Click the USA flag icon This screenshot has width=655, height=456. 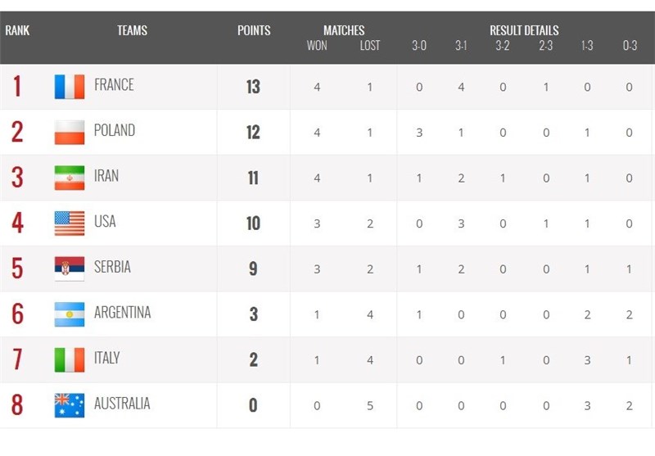(70, 223)
